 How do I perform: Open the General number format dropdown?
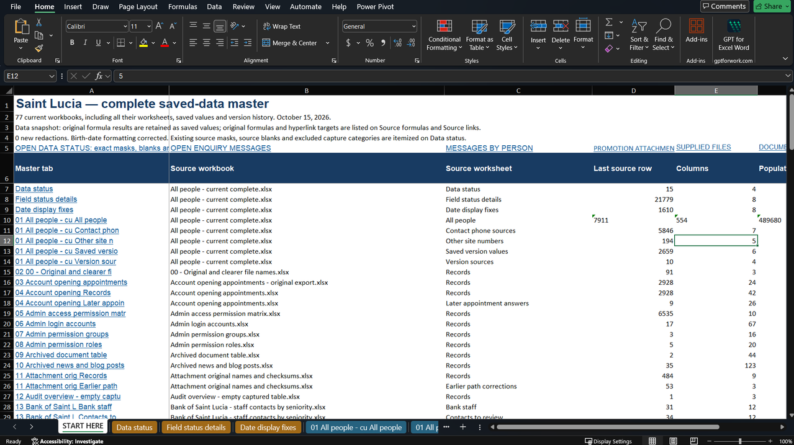(413, 26)
